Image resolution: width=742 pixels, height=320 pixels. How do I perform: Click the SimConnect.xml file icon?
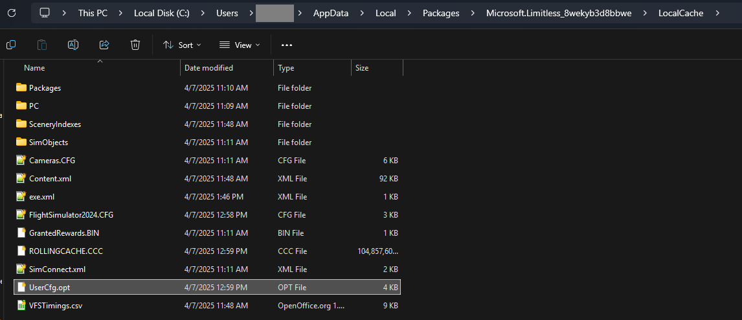[x=21, y=269]
